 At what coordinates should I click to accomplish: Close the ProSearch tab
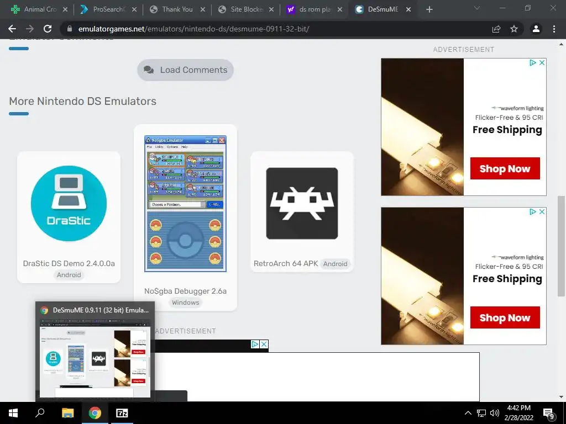[x=134, y=9]
